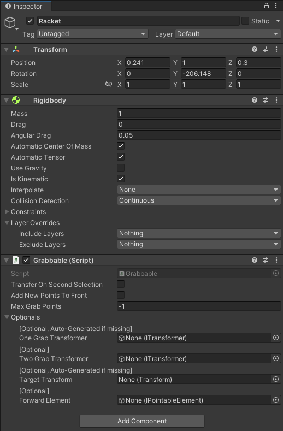The image size is (283, 431).
Task: Click the Max Grab Points field
Action: coord(199,306)
